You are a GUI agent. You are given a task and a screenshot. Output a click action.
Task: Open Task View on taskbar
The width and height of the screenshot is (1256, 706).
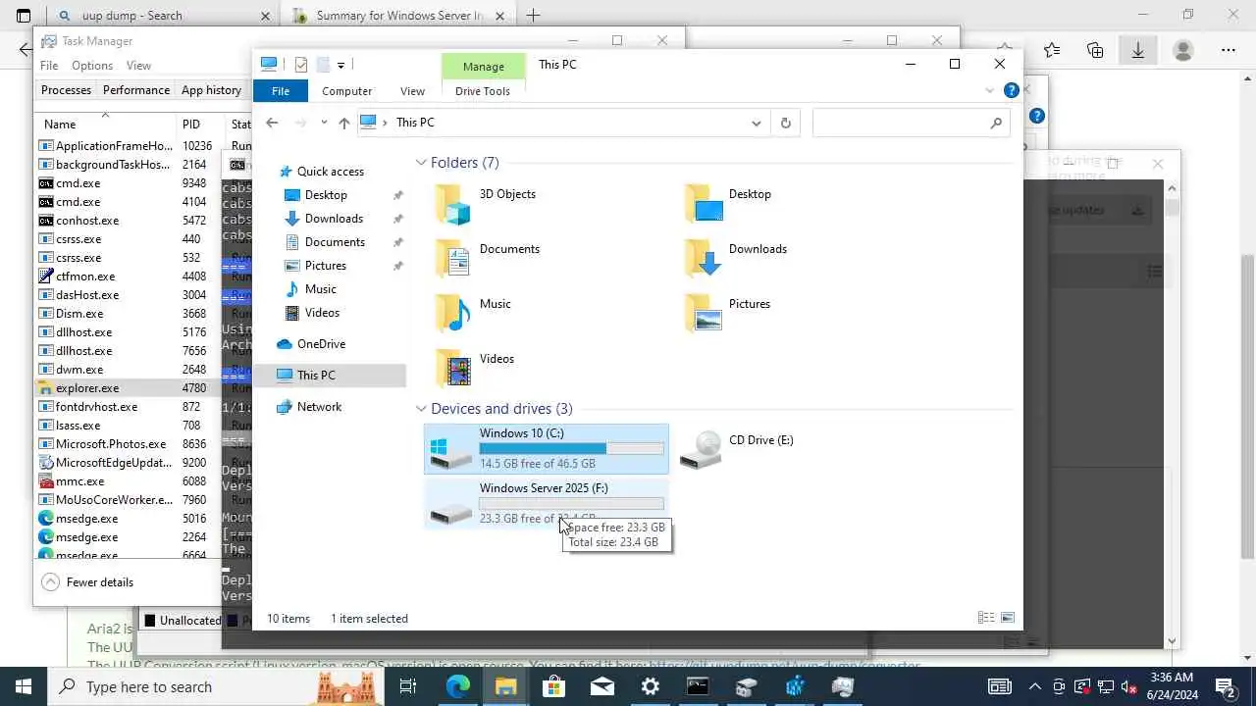coord(408,686)
